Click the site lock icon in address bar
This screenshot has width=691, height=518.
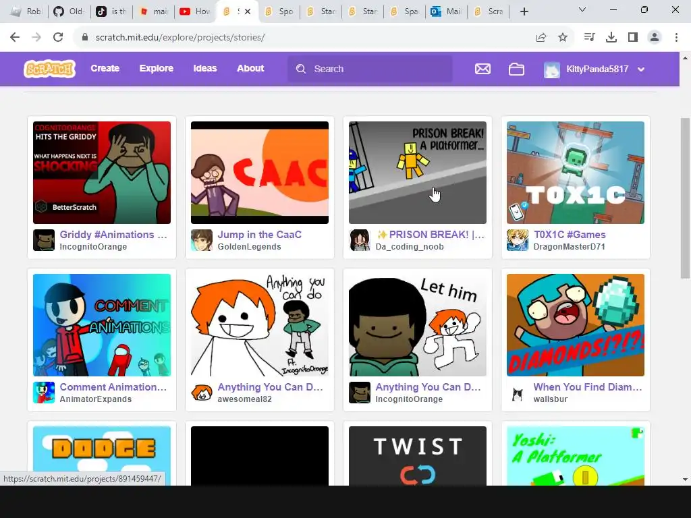[85, 38]
